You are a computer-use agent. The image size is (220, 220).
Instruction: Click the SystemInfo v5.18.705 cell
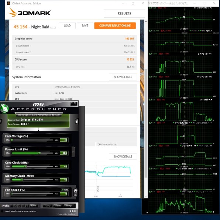pos(94,93)
